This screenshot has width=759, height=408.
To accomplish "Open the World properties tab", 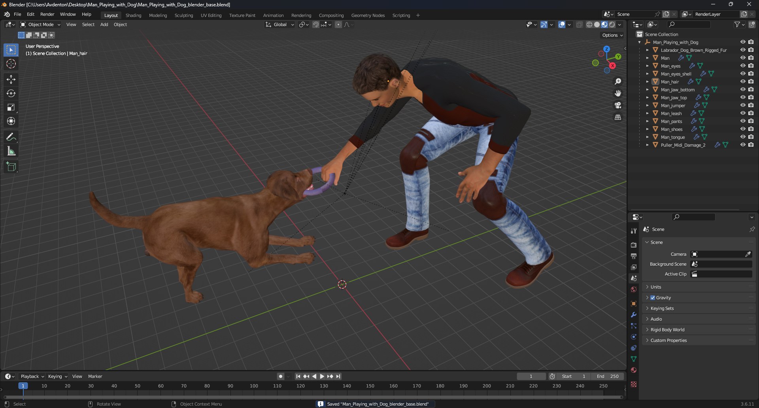I will point(634,289).
